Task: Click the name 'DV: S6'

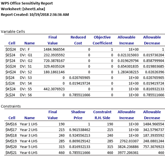Action: tap(26, 95)
